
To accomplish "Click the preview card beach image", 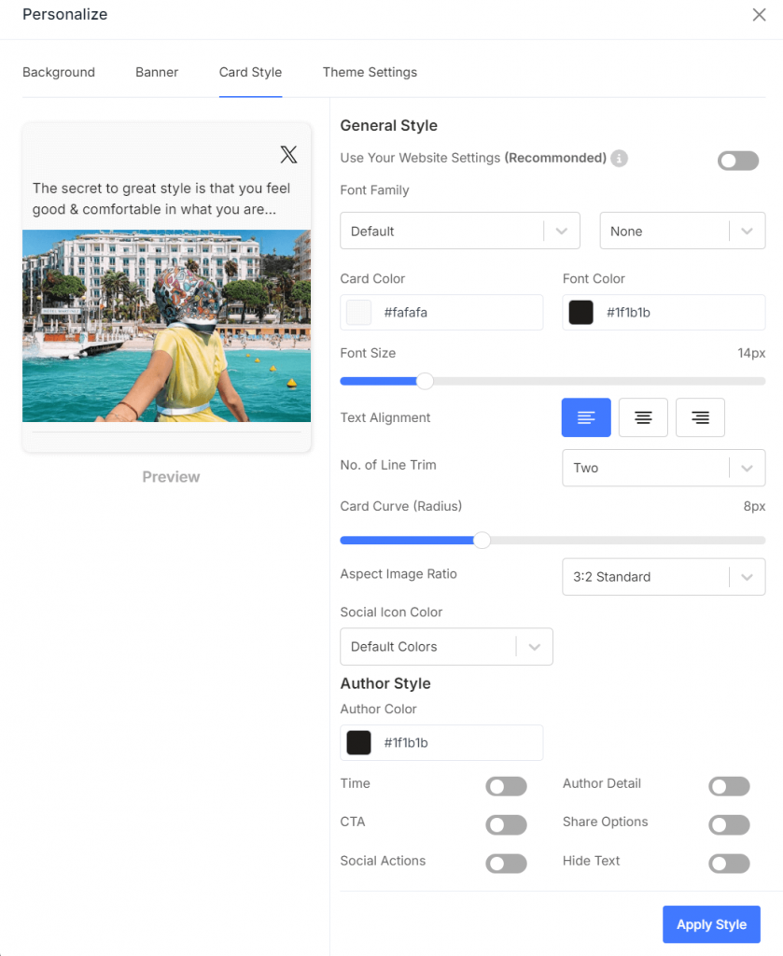I will point(166,326).
